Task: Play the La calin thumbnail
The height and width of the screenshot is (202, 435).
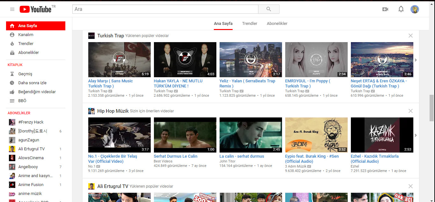Action: [251, 135]
